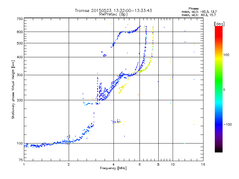The height and width of the screenshot is (179, 239).
Task: Click the x-axis tick label '4'
Action: (x=114, y=164)
